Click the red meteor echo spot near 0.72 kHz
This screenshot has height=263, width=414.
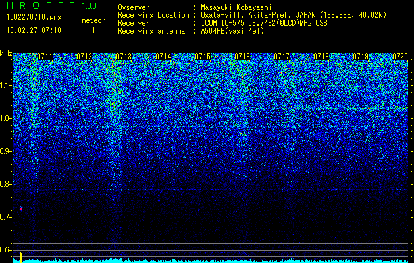pos(21,209)
